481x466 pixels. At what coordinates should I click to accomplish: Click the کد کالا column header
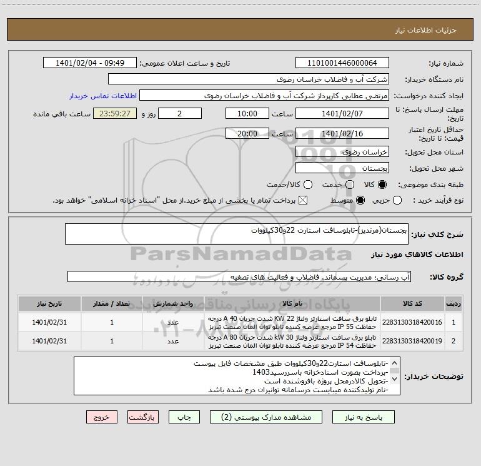pyautogui.click(x=412, y=303)
